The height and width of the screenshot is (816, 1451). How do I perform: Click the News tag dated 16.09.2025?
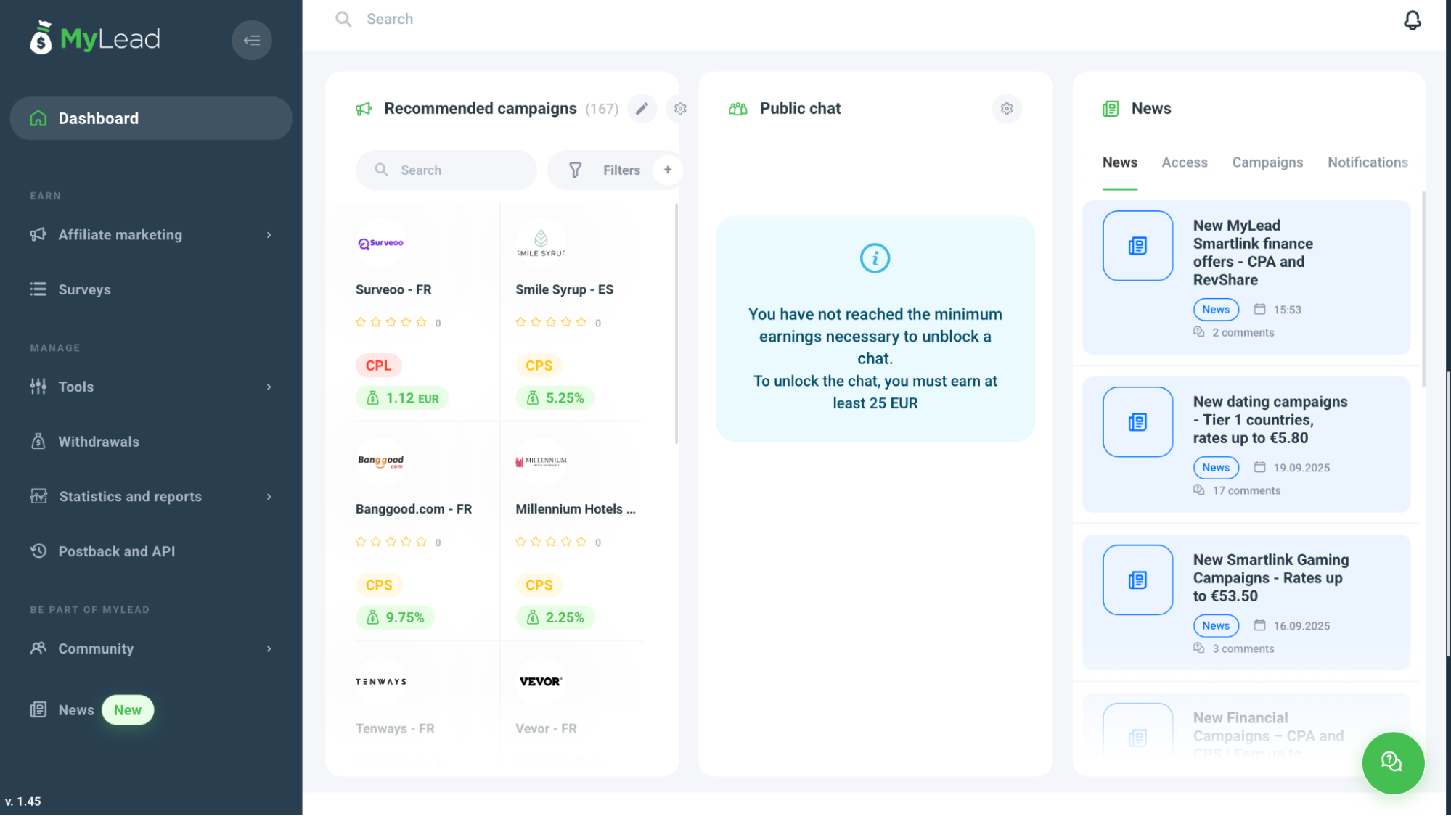tap(1216, 626)
